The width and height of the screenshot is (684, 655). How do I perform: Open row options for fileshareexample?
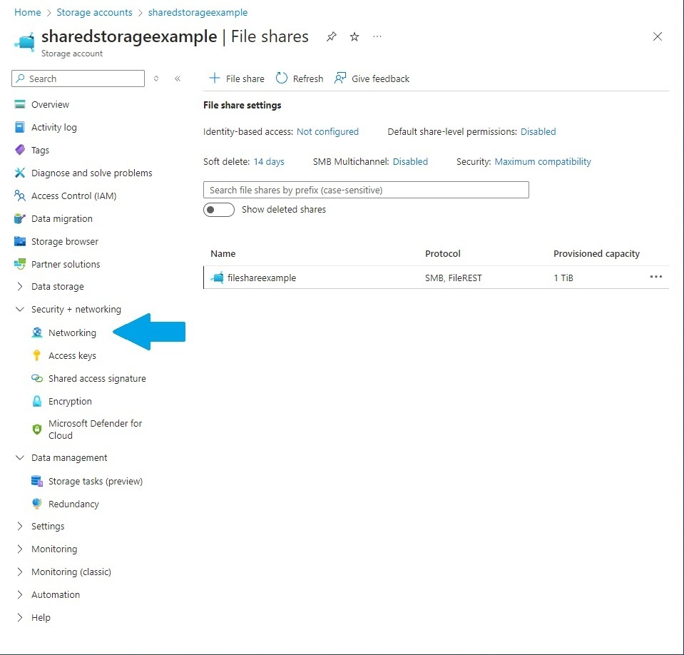pos(655,277)
